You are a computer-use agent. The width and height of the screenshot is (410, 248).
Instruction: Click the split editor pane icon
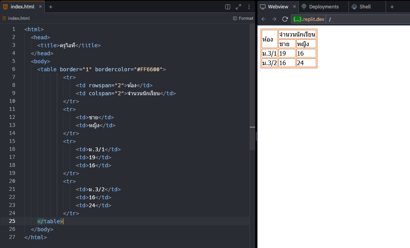[x=228, y=7]
